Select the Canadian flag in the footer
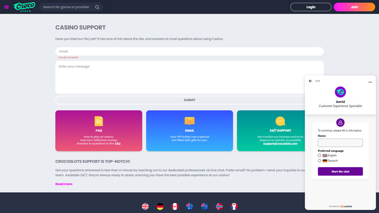Viewport: 379px width, 213px height. pos(175,206)
